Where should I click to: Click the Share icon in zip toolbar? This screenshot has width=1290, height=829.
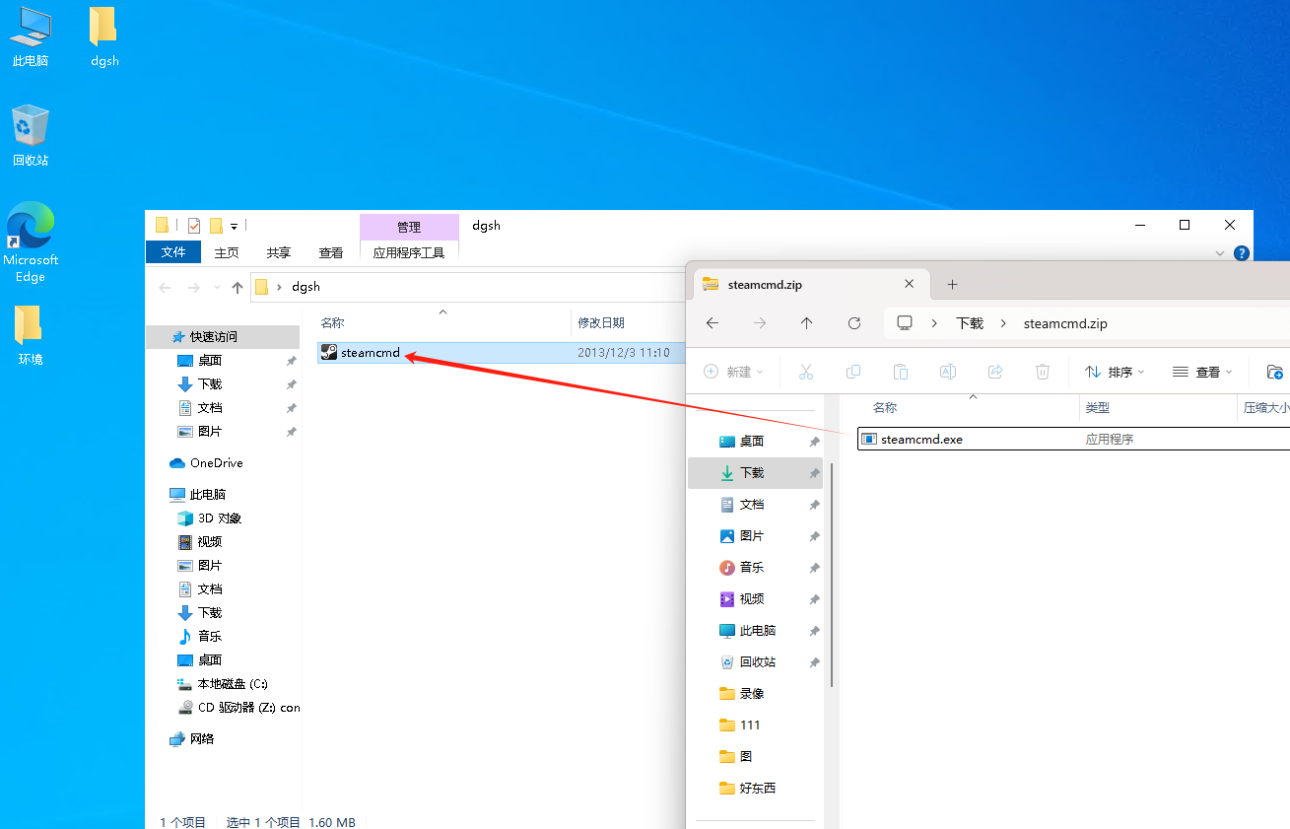[x=995, y=372]
